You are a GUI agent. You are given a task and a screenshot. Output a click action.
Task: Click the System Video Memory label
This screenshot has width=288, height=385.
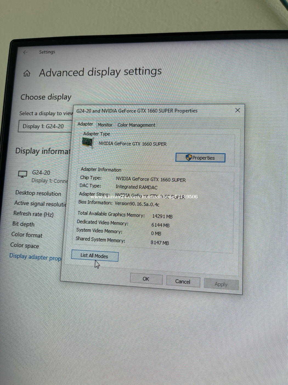pos(99,231)
